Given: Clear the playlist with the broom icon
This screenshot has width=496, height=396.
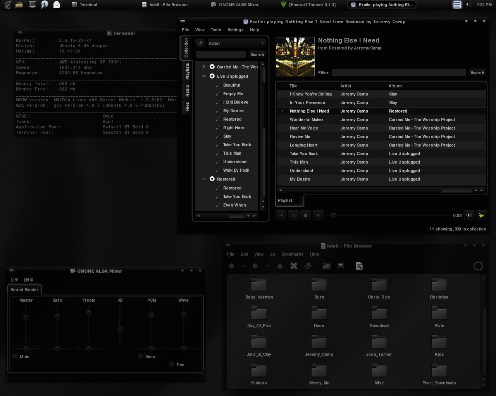Looking at the screenshot, I should pos(481,215).
